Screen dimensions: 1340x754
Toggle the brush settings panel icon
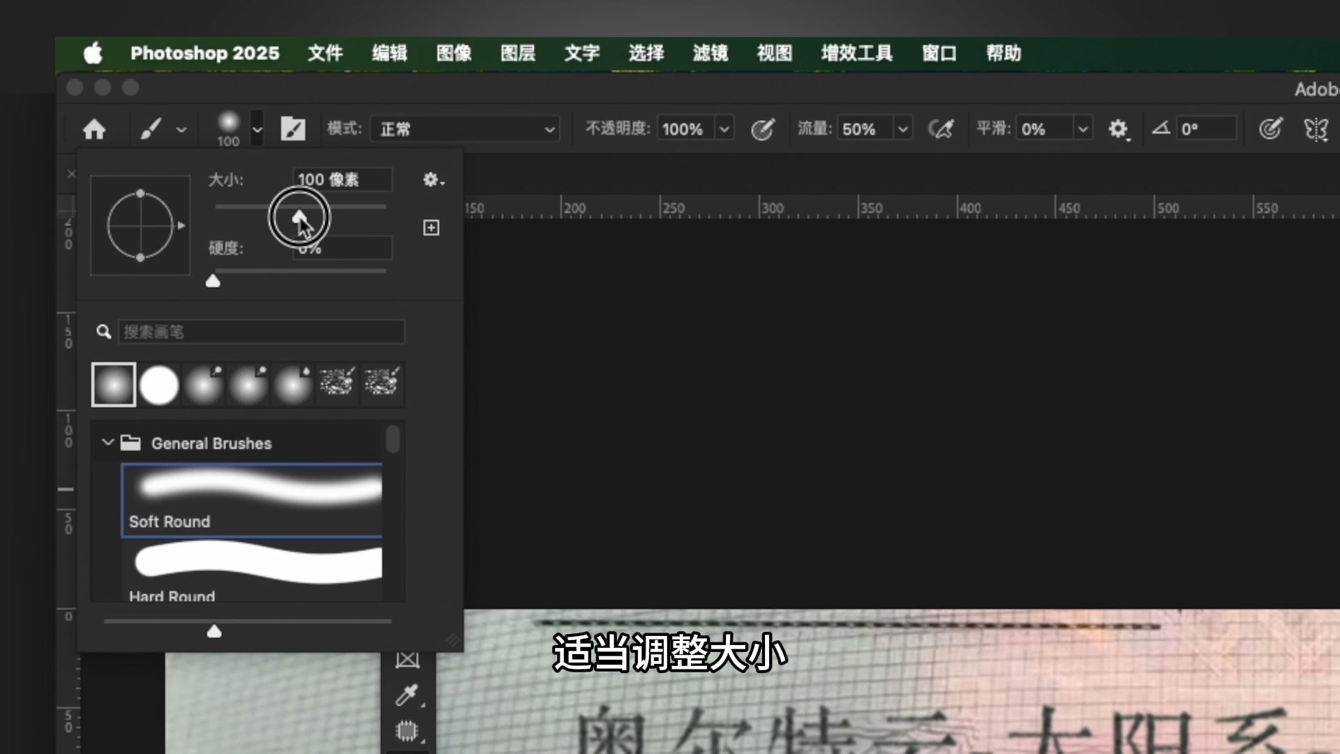pyautogui.click(x=292, y=129)
